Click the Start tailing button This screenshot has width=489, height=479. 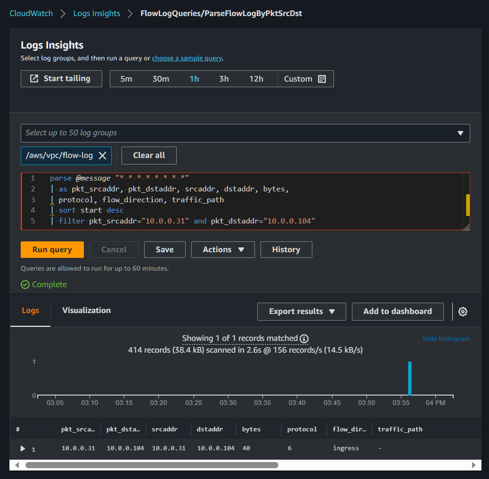(61, 79)
